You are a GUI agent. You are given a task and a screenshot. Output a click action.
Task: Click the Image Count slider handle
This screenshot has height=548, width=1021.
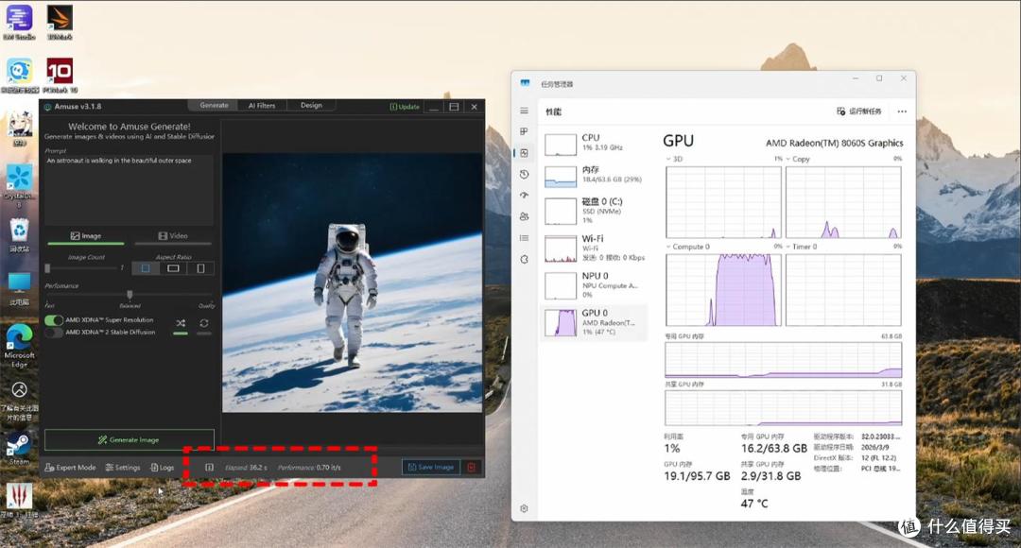(x=47, y=268)
